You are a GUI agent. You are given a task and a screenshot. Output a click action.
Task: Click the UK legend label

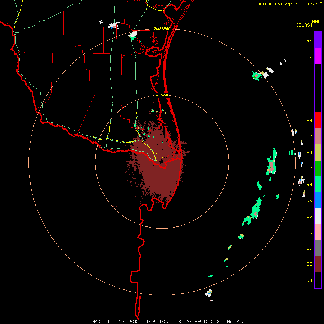click(x=309, y=57)
